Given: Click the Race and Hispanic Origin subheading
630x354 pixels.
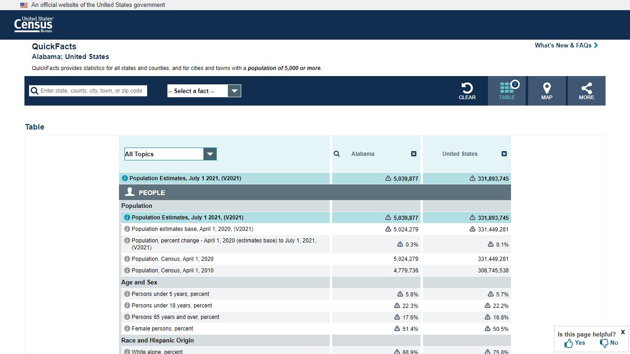Looking at the screenshot, I should tap(158, 341).
